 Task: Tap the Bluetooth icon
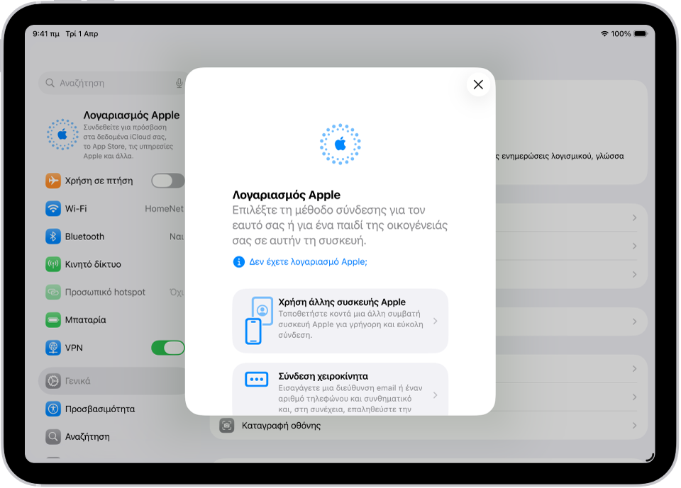tap(53, 237)
